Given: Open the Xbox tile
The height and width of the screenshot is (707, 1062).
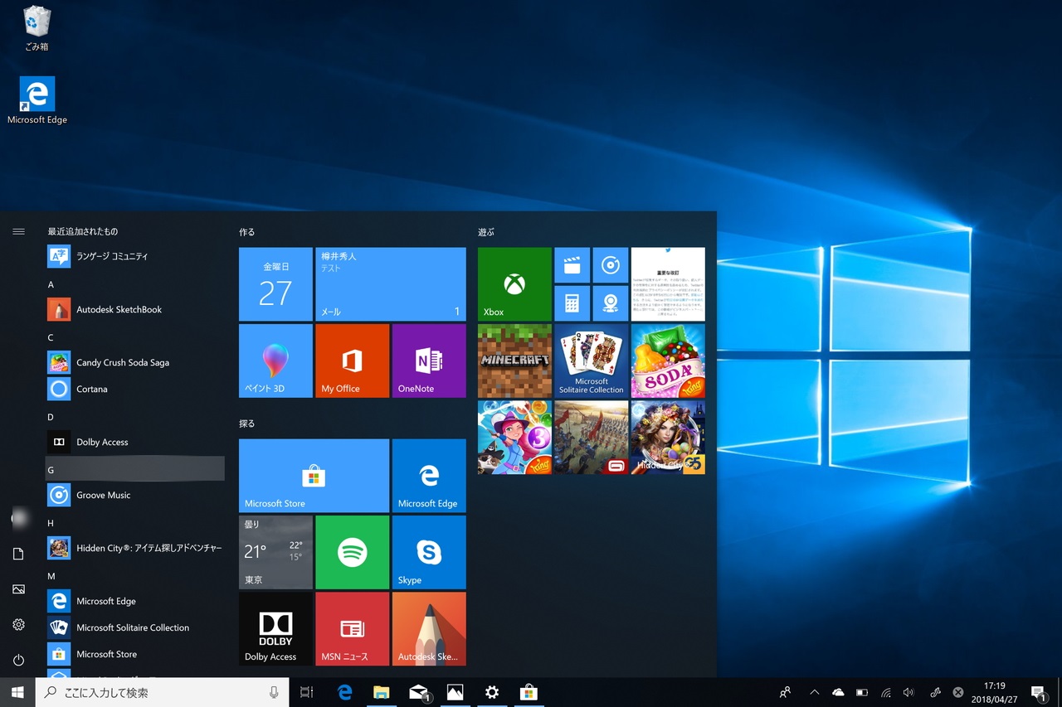Looking at the screenshot, I should tap(514, 284).
